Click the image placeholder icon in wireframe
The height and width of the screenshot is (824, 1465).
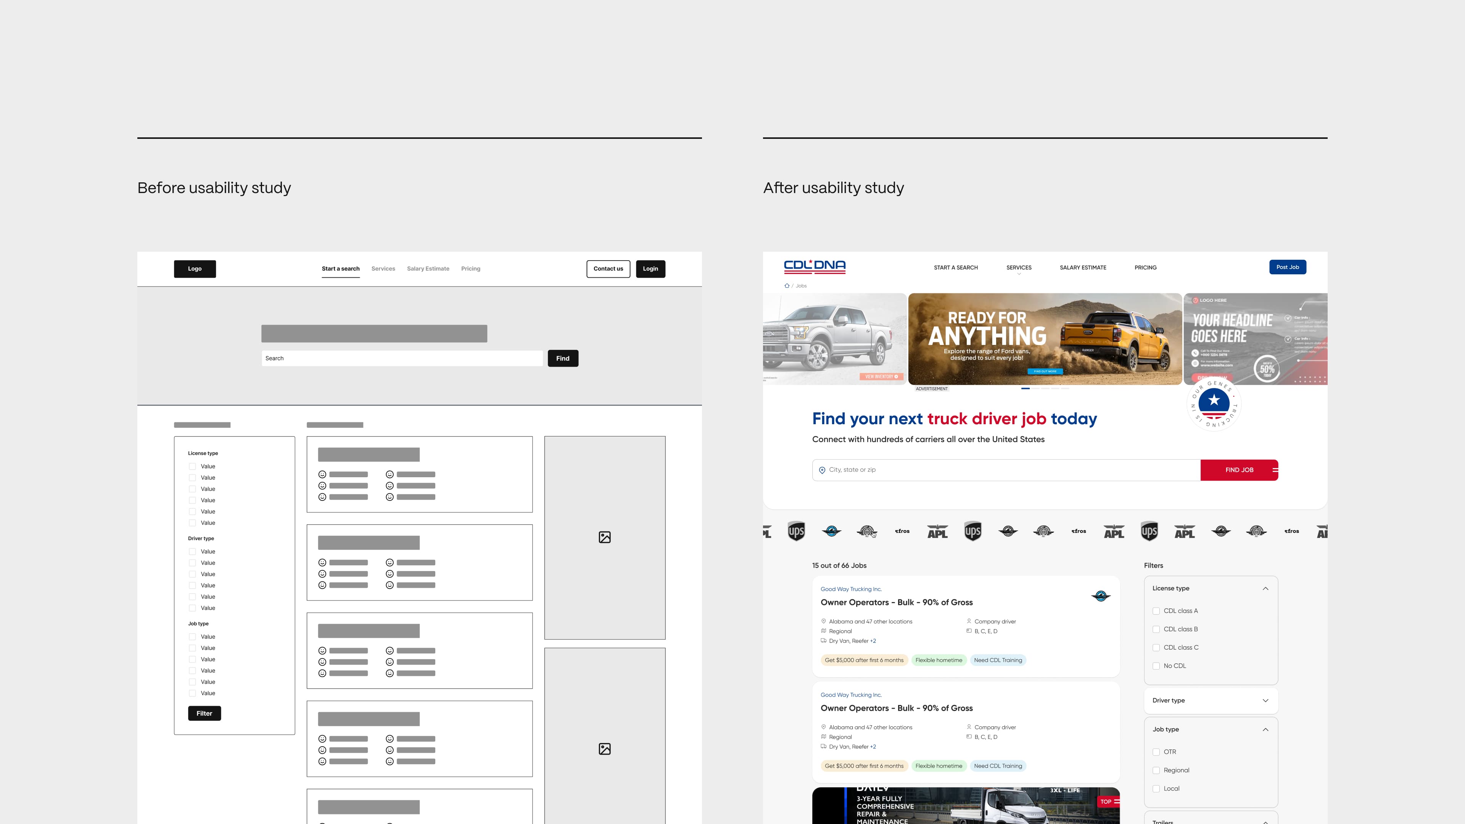605,538
